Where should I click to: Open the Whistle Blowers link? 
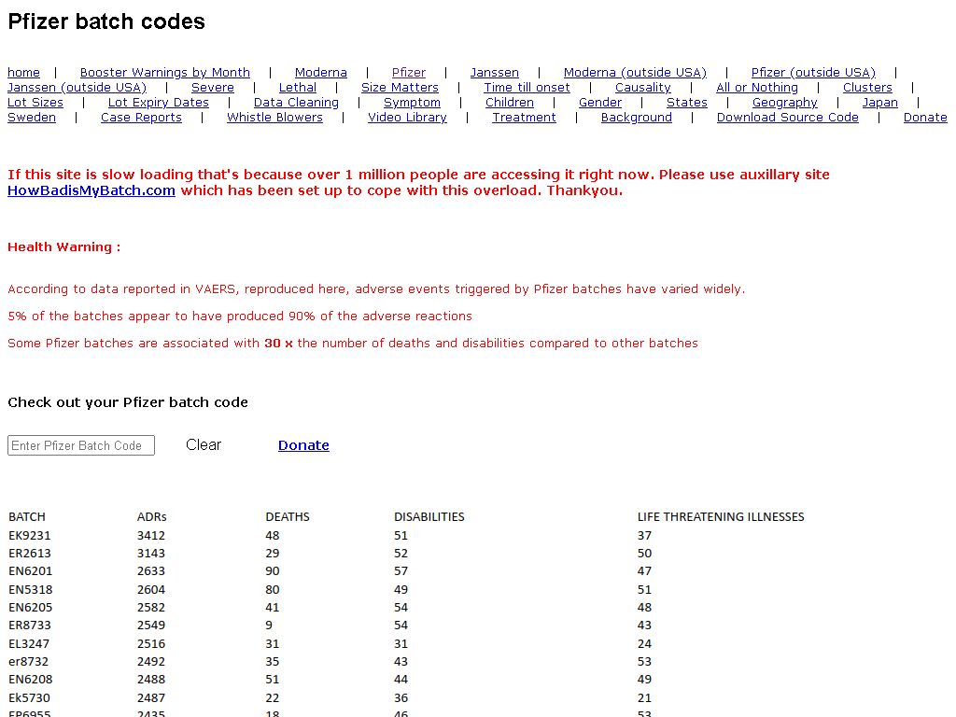point(275,117)
